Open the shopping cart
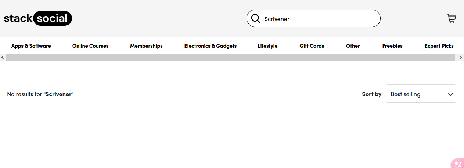 click(x=452, y=18)
